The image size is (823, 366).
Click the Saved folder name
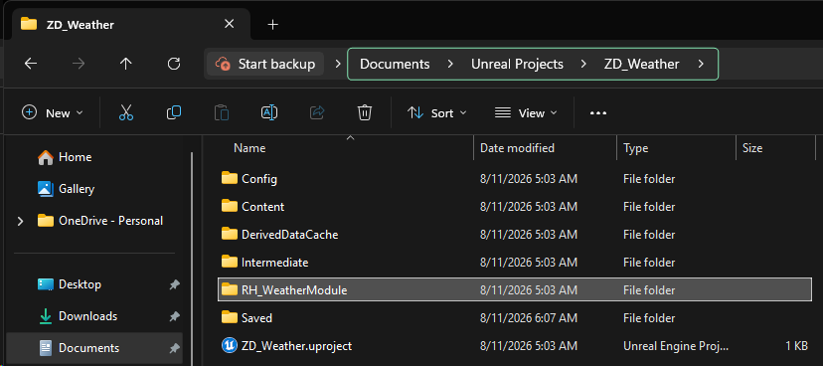(256, 318)
